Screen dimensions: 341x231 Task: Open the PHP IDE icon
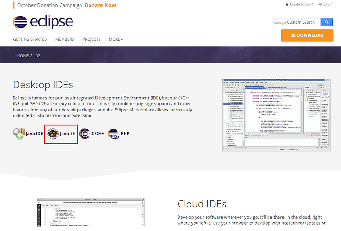tap(114, 134)
